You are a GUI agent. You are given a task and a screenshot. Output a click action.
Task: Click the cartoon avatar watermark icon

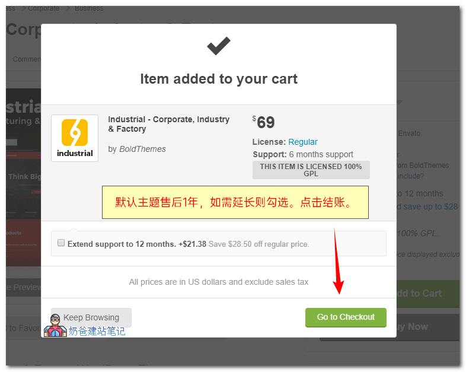(x=55, y=326)
